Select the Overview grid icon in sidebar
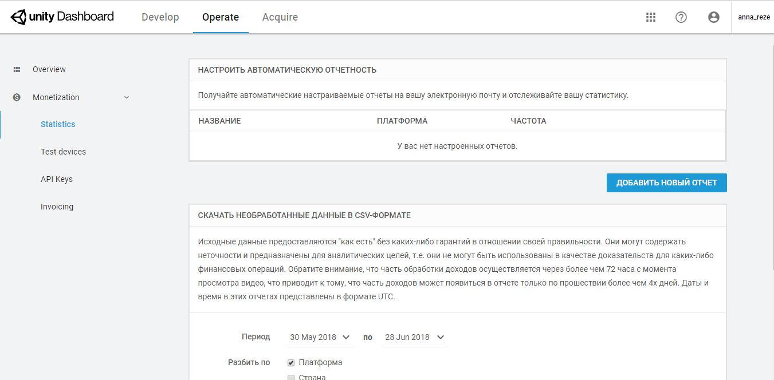774x380 pixels. pyautogui.click(x=17, y=69)
